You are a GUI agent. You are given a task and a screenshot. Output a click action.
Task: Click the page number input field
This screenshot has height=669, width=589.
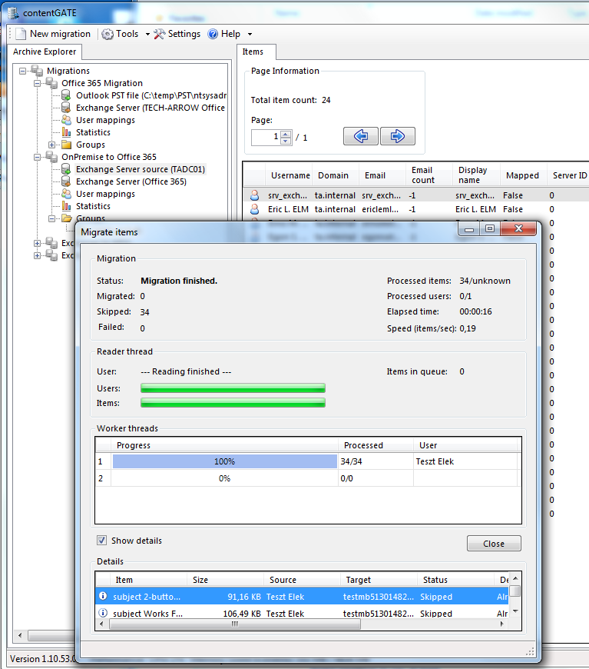coord(266,137)
